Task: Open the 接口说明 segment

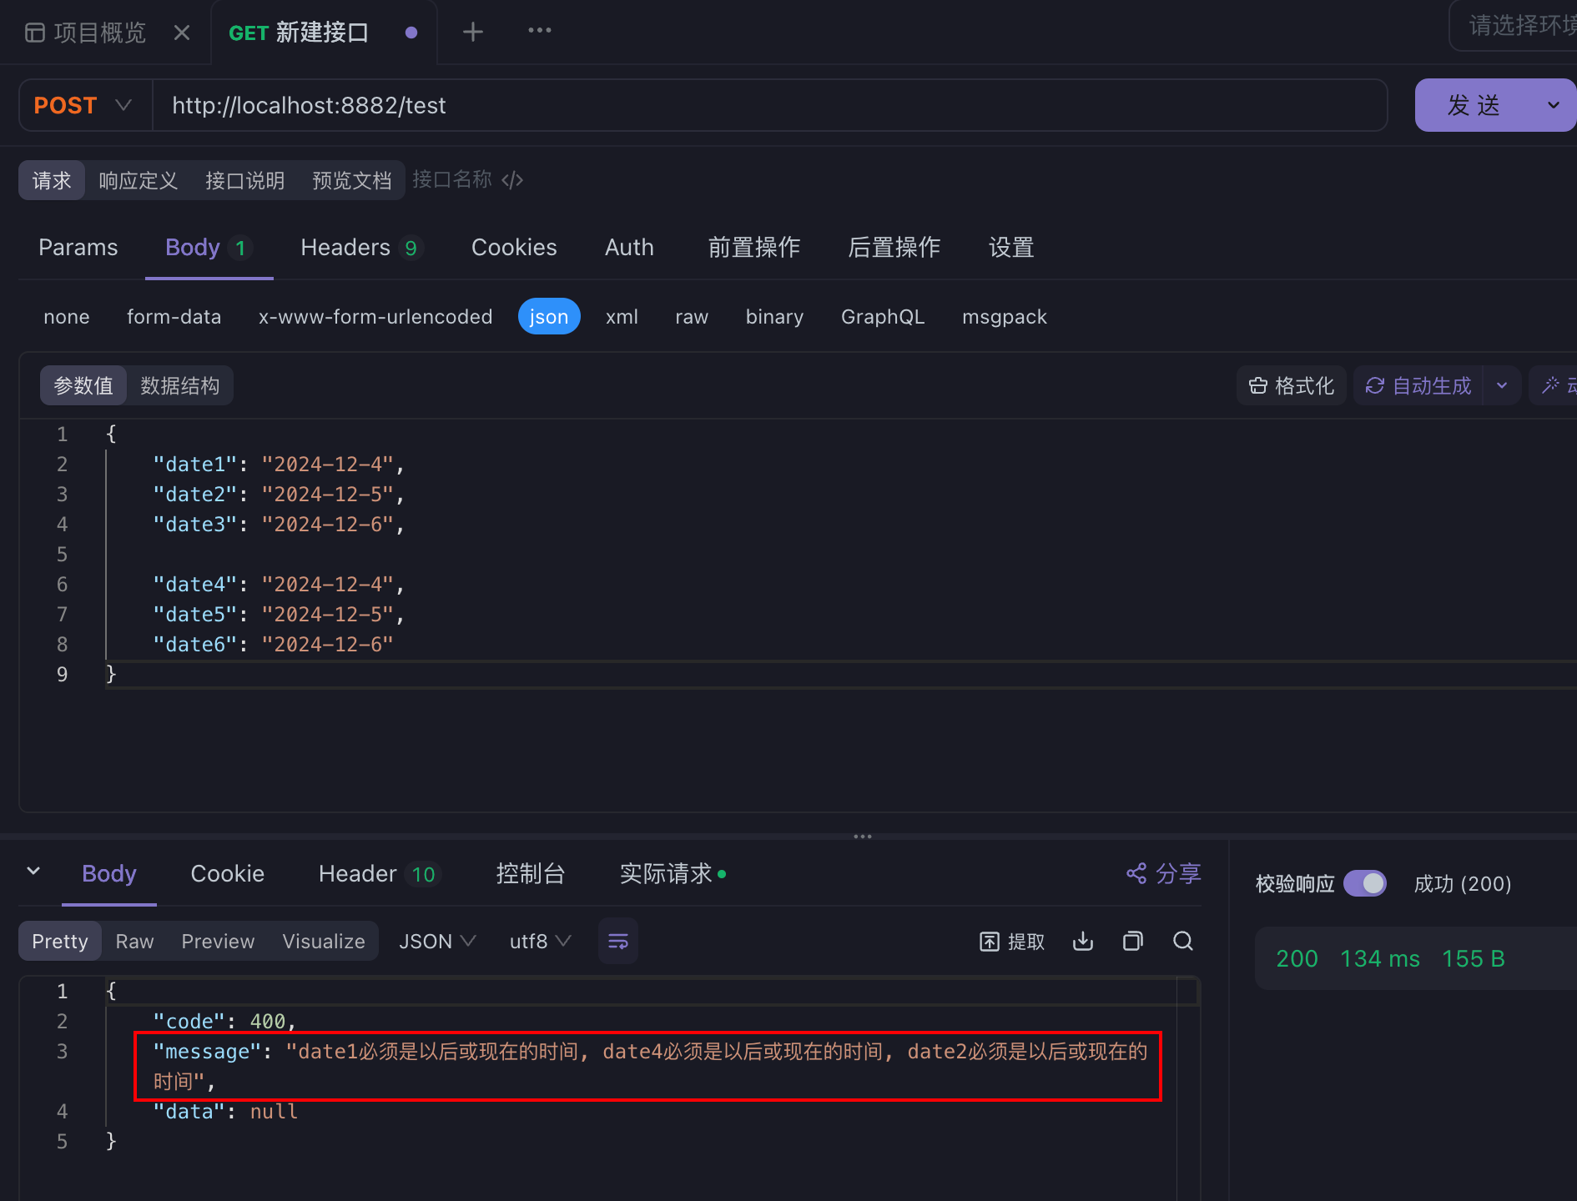Action: (x=245, y=180)
